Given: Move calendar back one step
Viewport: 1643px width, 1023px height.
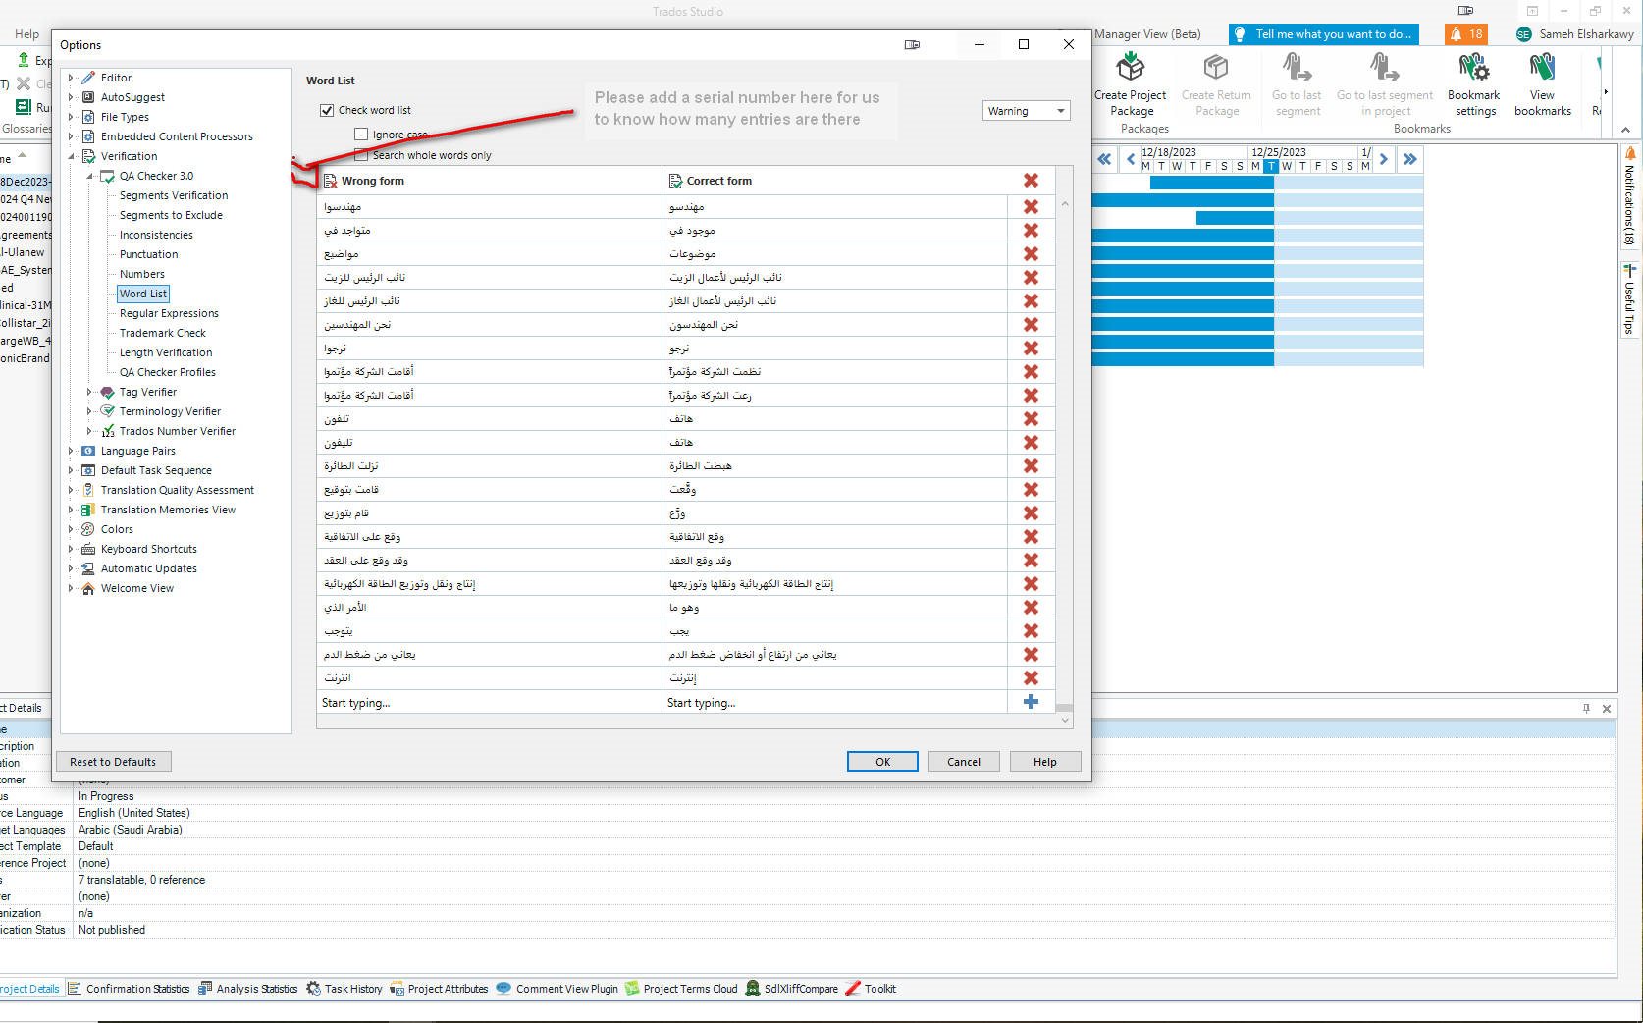Looking at the screenshot, I should (x=1130, y=159).
